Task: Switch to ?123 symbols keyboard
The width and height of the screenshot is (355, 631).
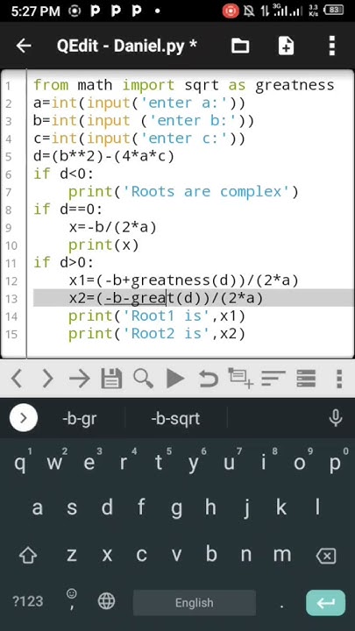Action: point(28,601)
